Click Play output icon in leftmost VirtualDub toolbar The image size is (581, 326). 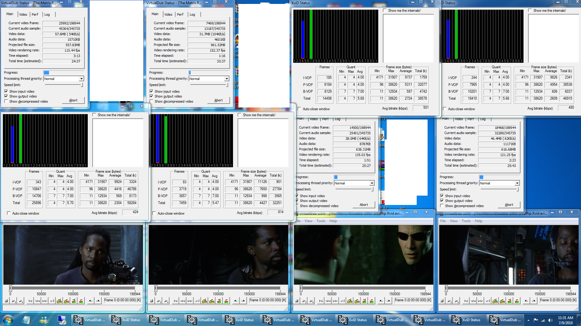(21, 301)
